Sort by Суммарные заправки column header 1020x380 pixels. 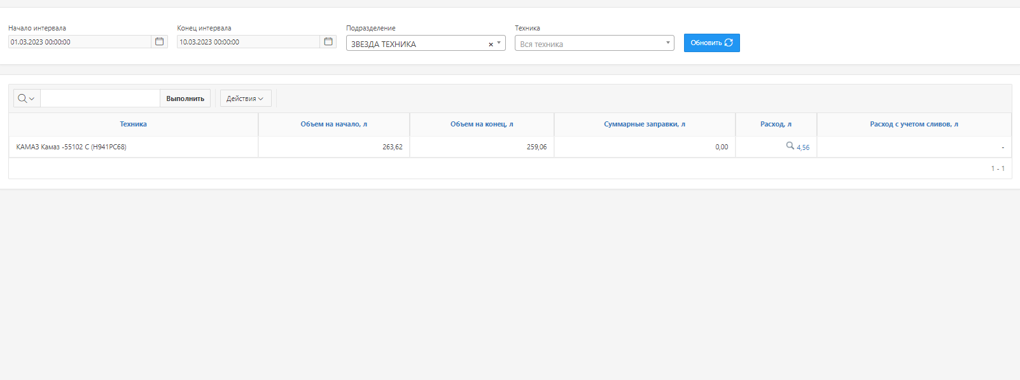click(644, 125)
